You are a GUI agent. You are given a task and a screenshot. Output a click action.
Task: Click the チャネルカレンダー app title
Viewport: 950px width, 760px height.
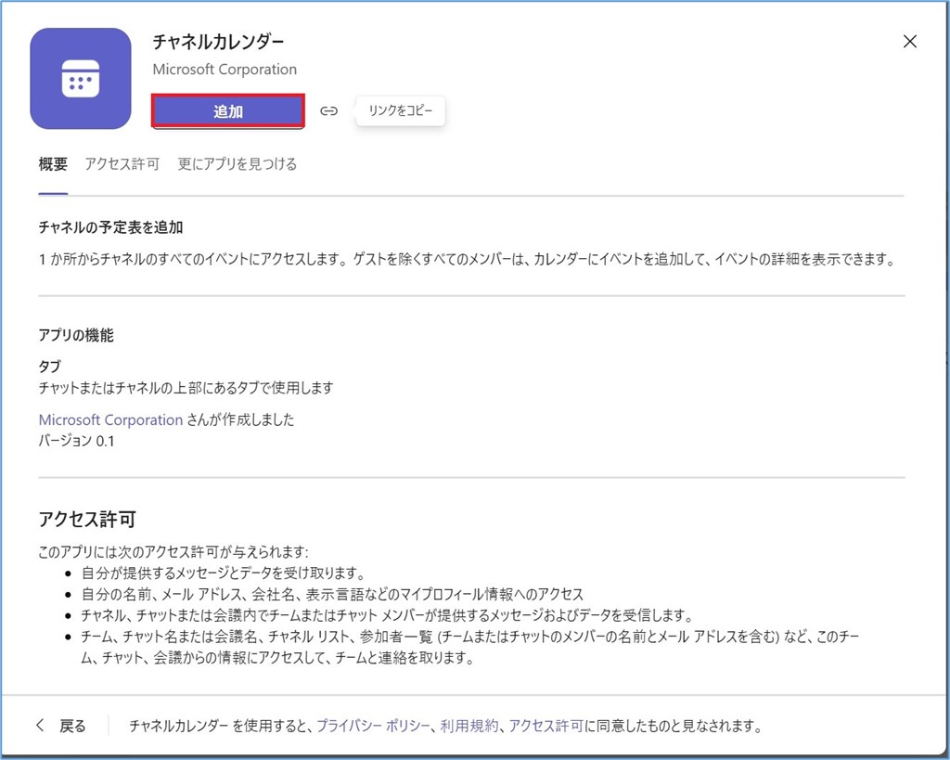(218, 42)
